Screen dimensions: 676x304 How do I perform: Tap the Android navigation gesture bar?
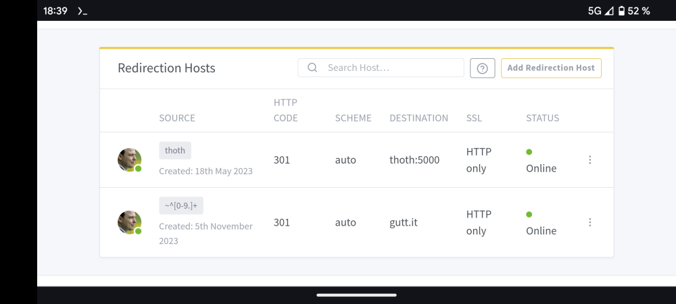pyautogui.click(x=356, y=295)
